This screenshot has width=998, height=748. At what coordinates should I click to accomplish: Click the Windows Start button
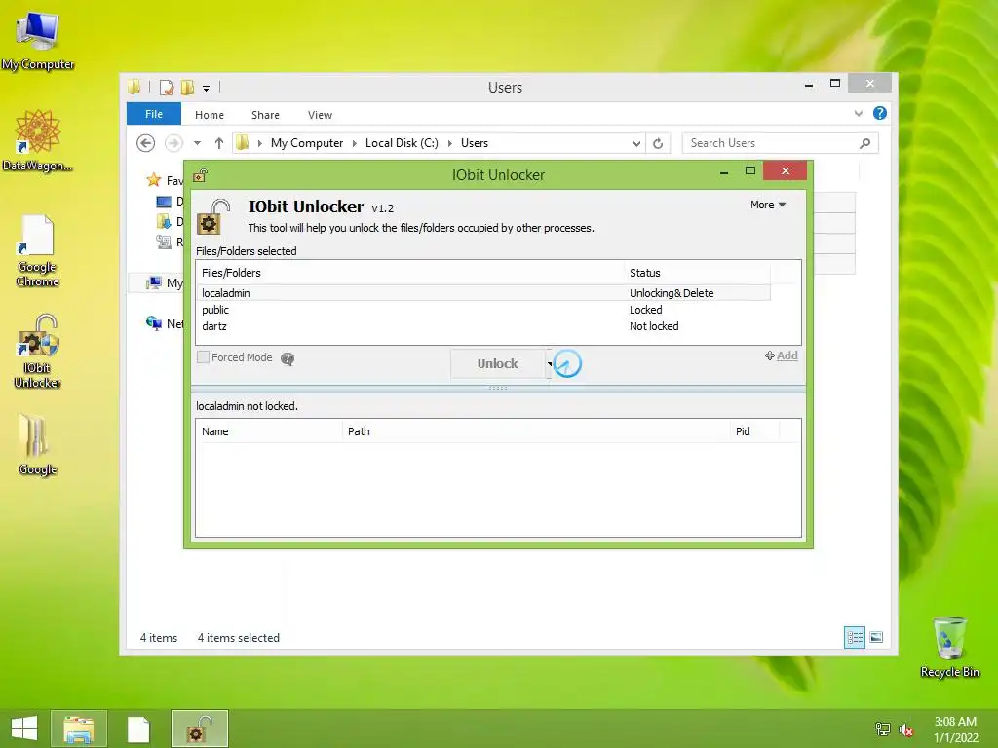click(24, 729)
